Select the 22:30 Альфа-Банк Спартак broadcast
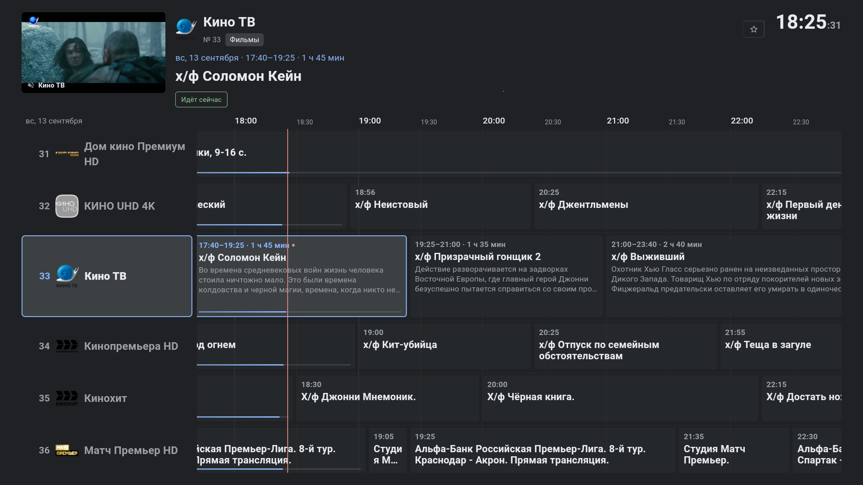 pyautogui.click(x=817, y=450)
